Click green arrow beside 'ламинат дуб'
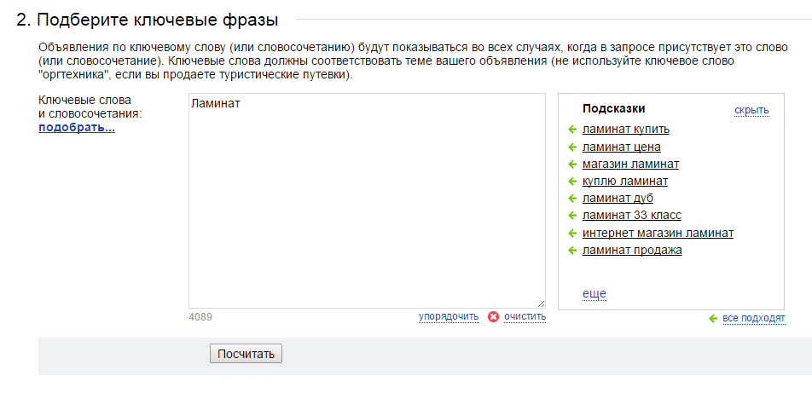Viewport: 812px width, 393px height. tap(572, 199)
